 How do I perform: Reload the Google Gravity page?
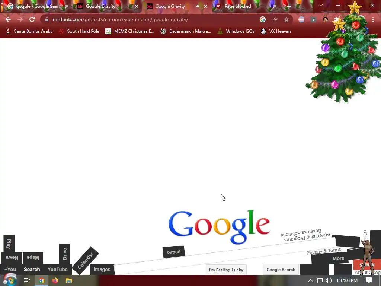[x=32, y=19]
